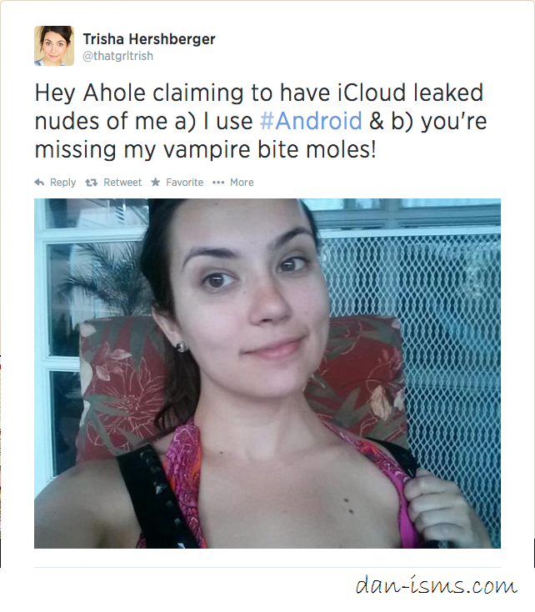Click the Reply arrow icon
Viewport: 535px width, 612px height.
pos(39,183)
